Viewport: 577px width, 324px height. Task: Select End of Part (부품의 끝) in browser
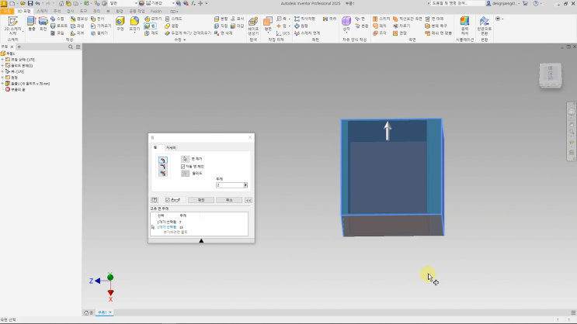click(15, 90)
